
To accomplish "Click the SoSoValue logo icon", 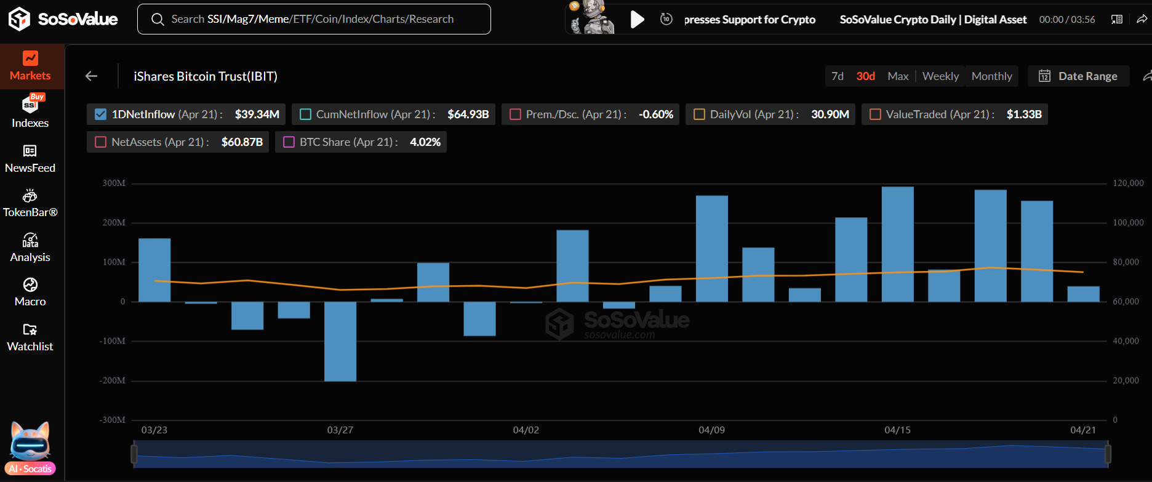I will coord(19,19).
